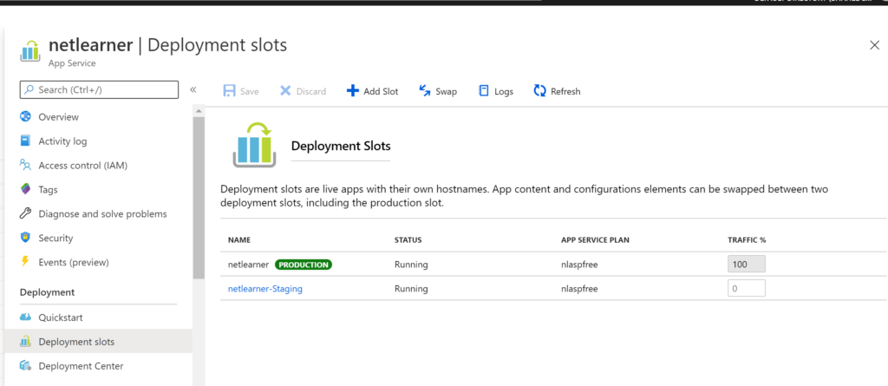Click the Access control people icon
Image resolution: width=888 pixels, height=386 pixels.
[25, 165]
